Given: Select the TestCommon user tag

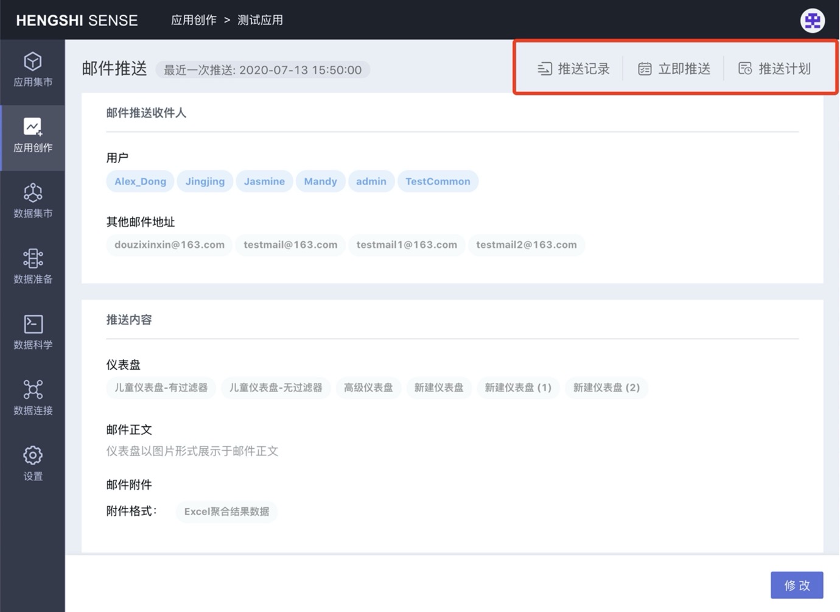Looking at the screenshot, I should point(438,181).
